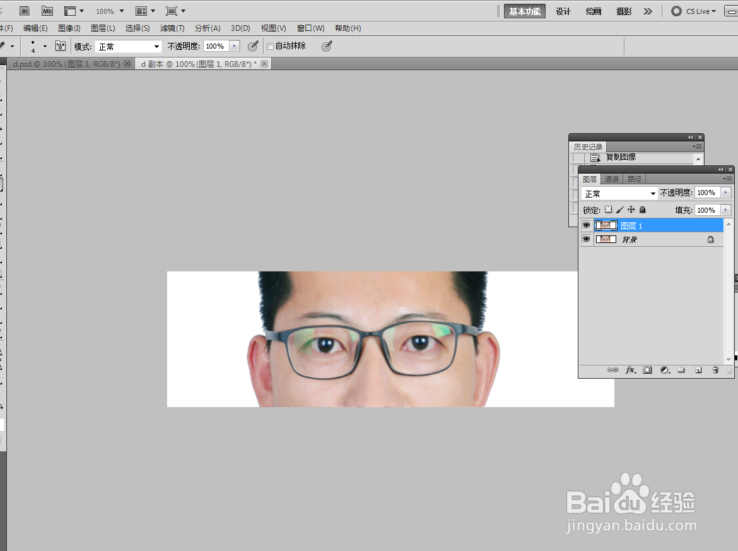738x551 pixels.
Task: Switch to the d.psd document tab
Action: [x=66, y=64]
